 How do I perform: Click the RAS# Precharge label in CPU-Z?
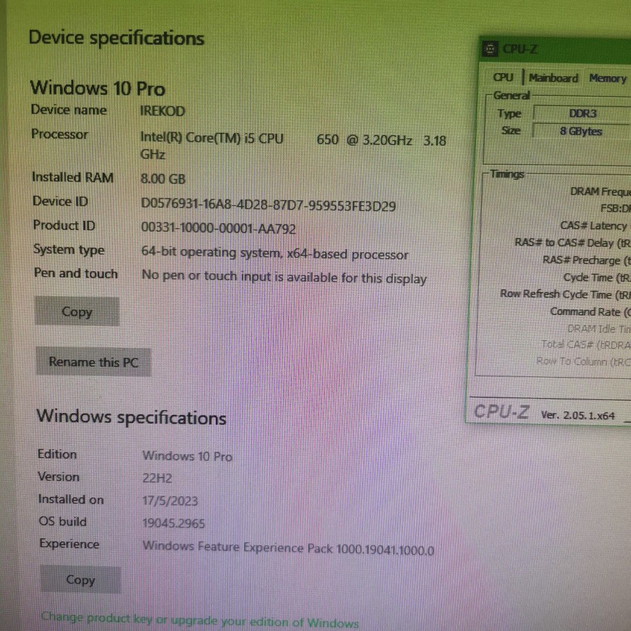(x=587, y=261)
